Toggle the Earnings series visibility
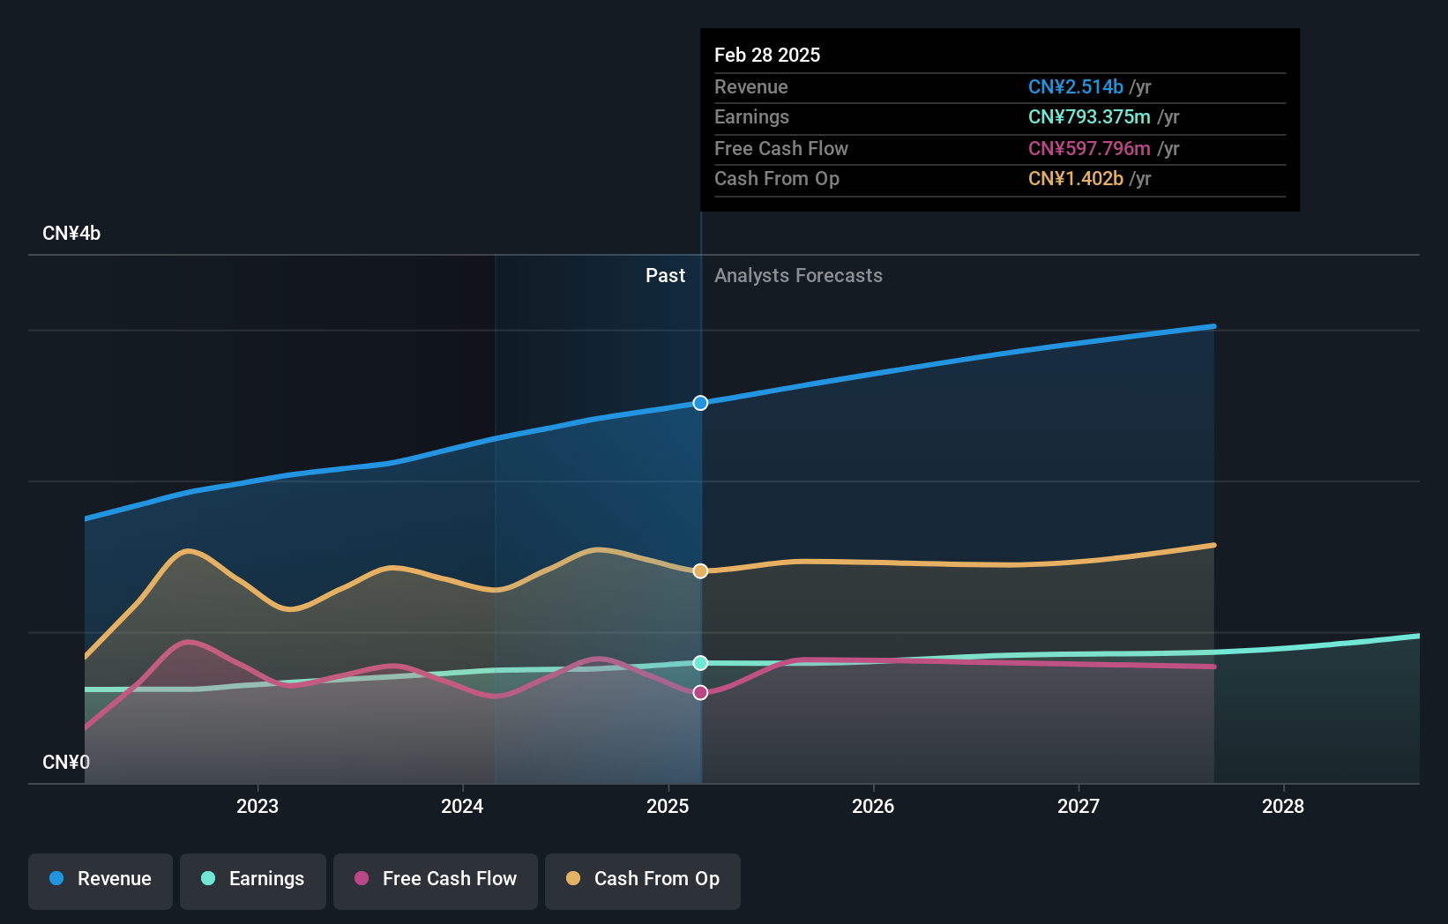1448x924 pixels. coord(253,879)
